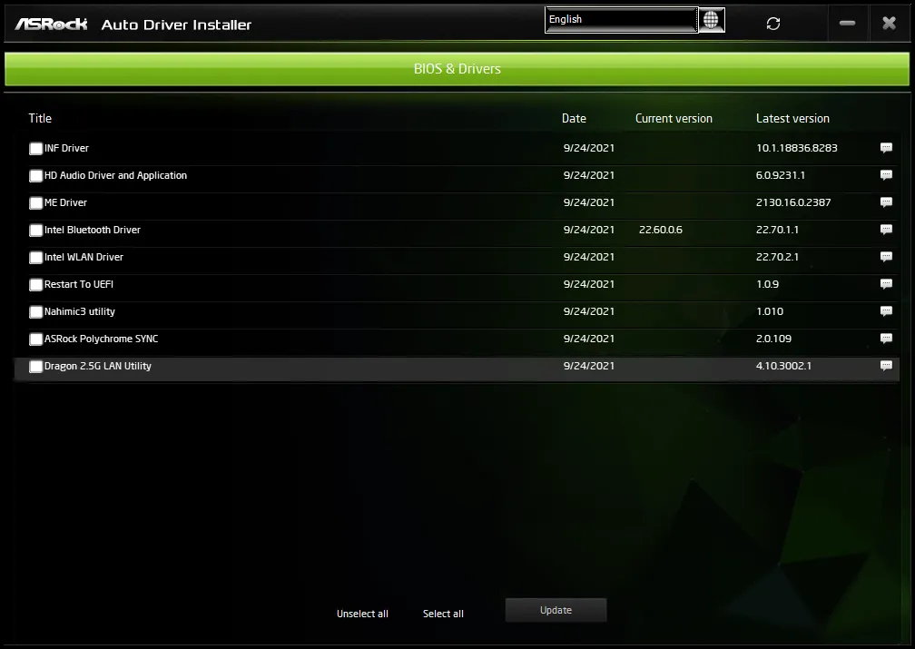The width and height of the screenshot is (915, 649).
Task: Click latest version 6.0.9231.1
Action: coord(781,175)
